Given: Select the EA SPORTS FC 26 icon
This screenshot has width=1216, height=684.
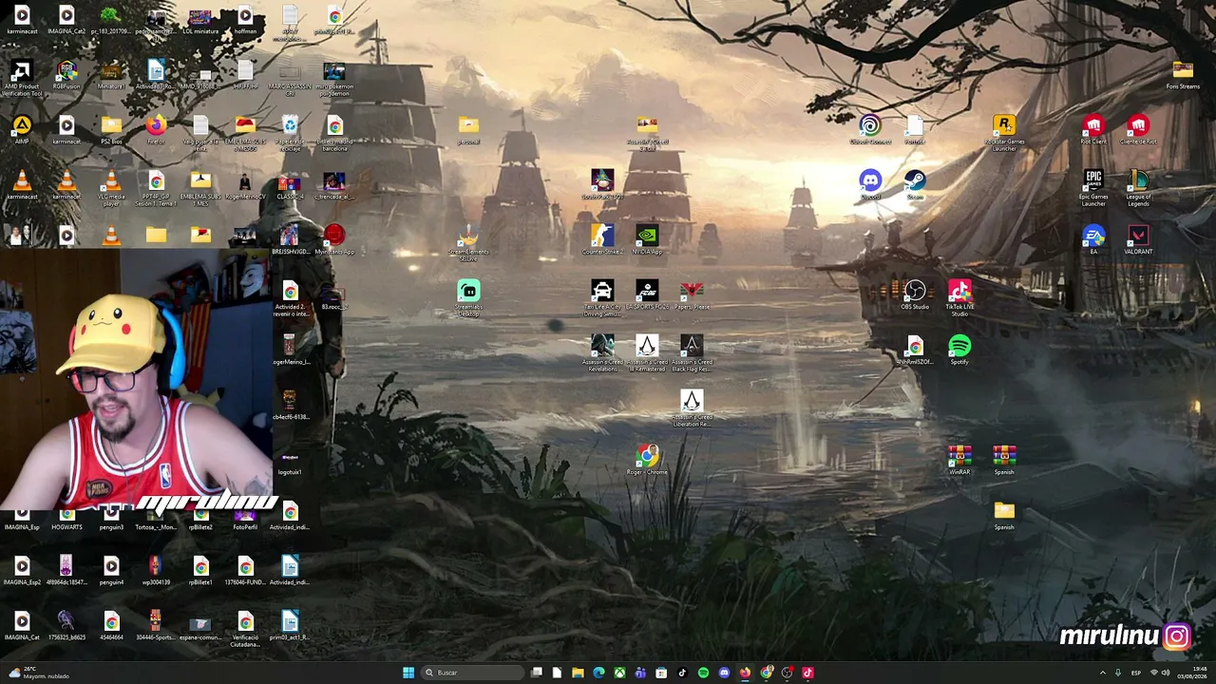Looking at the screenshot, I should 647,294.
